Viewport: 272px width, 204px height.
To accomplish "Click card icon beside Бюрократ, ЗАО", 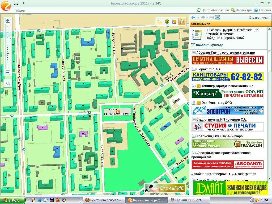I will 193,69.
